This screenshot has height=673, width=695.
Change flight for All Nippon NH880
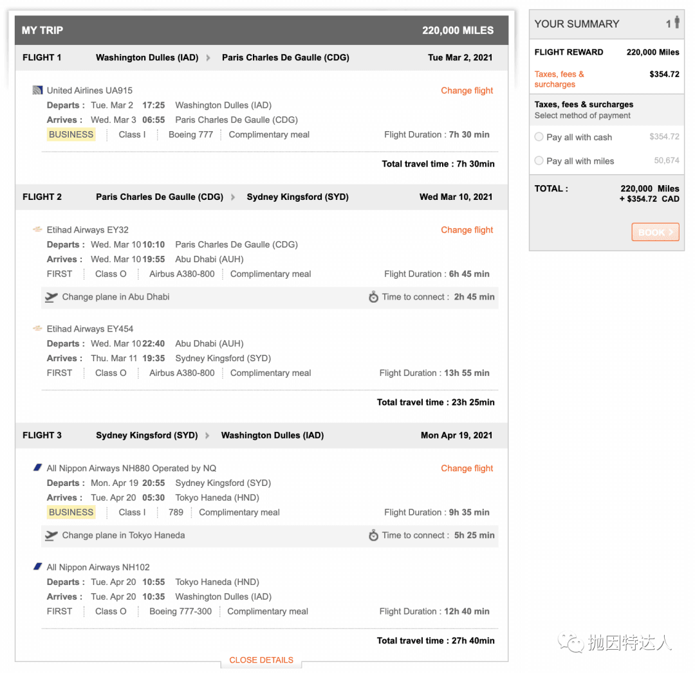tap(467, 468)
